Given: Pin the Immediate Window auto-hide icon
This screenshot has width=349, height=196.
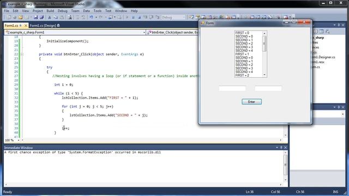Looking at the screenshot, I should click(281, 148).
